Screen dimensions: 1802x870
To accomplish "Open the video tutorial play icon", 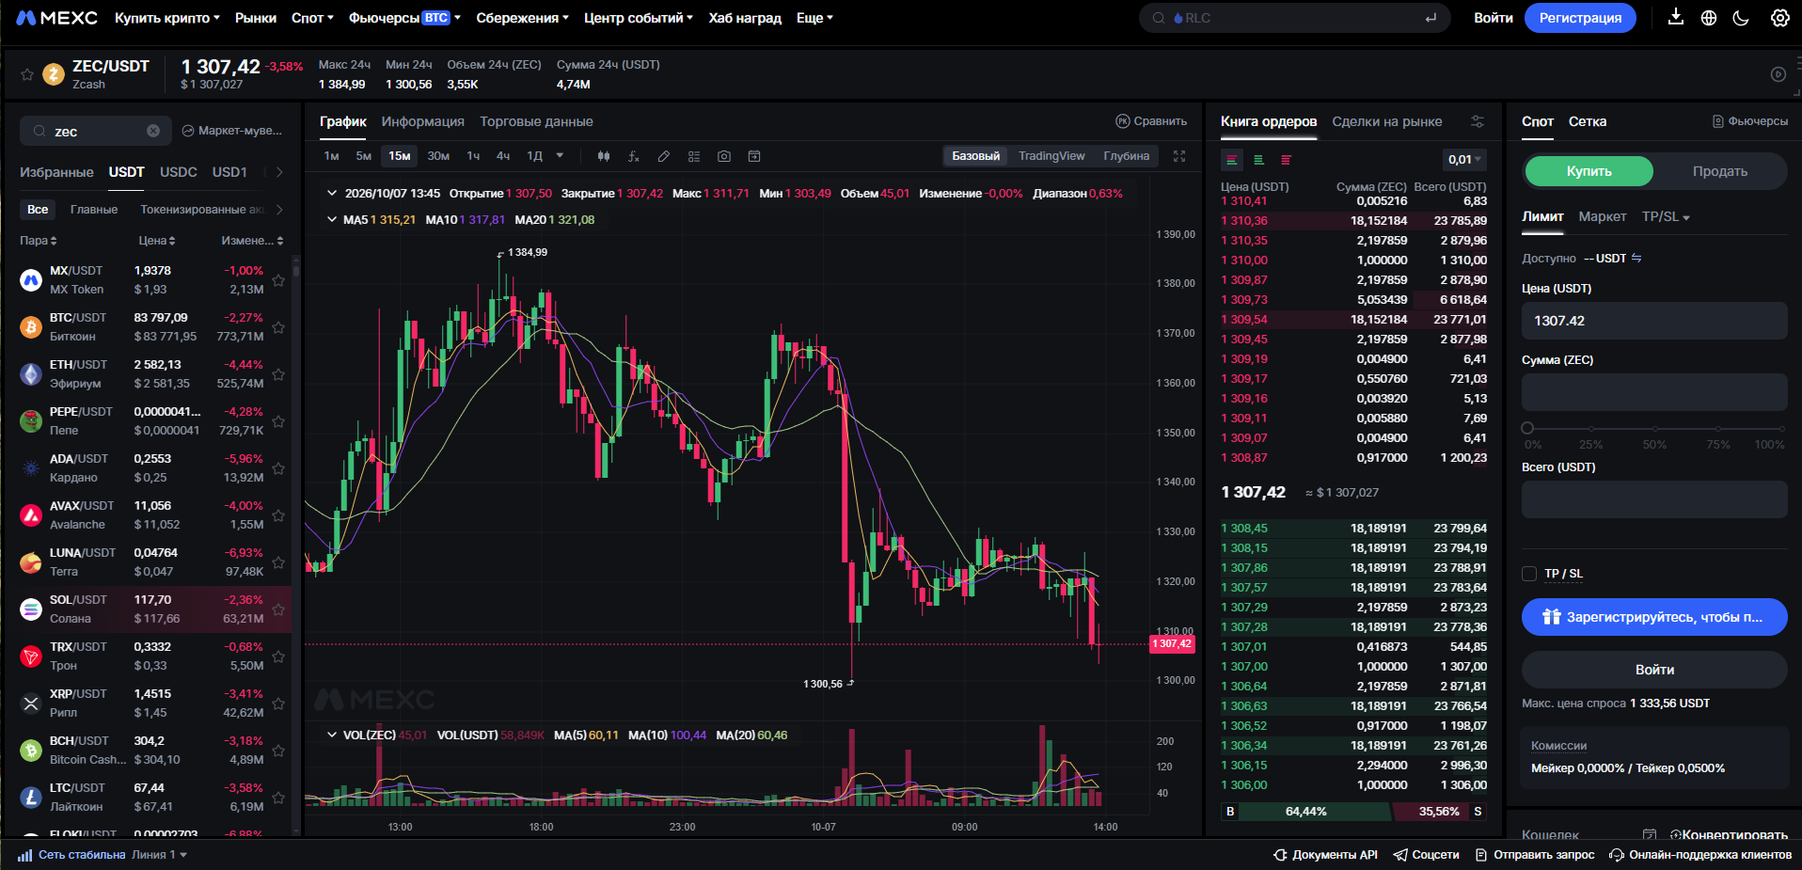I will click(x=1778, y=74).
